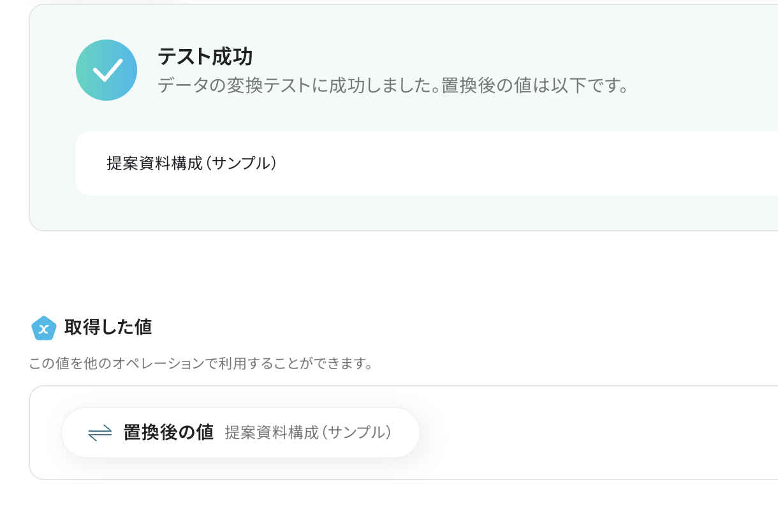Click blank space inside the white result box
This screenshot has height=519, width=778.
coord(510,164)
